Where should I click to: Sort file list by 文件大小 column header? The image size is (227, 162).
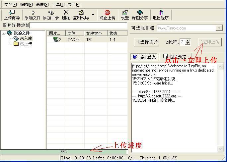[94, 33]
